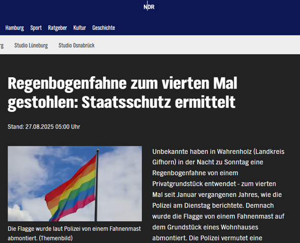Go to the Ratgeber section
The width and height of the screenshot is (300, 243).
[57, 28]
